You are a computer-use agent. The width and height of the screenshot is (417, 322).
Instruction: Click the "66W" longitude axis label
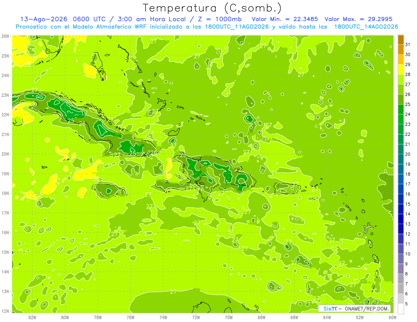pos(294,317)
